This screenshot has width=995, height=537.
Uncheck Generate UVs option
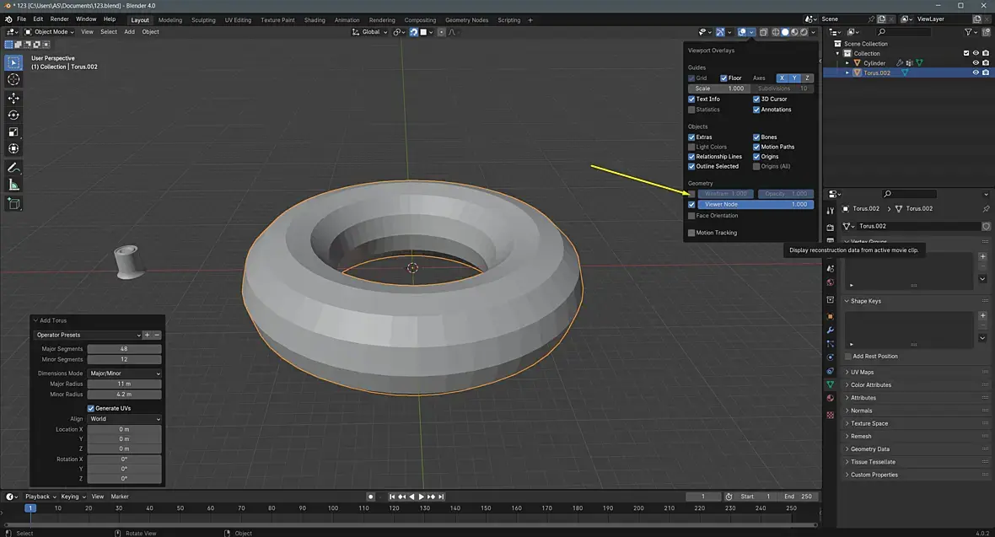[92, 408]
